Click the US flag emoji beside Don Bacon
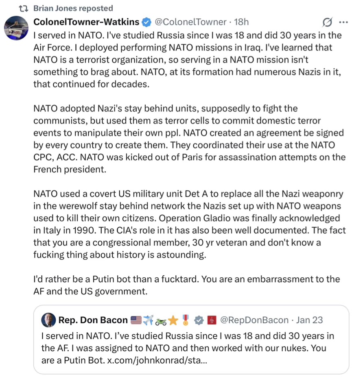 pos(136,320)
